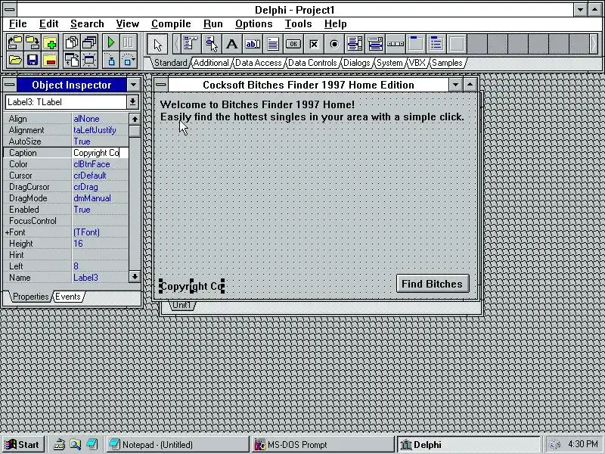Click the Windows Start button
605x454 pixels.
pyautogui.click(x=23, y=445)
